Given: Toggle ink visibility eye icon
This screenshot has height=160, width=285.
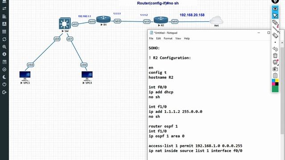Looking at the screenshot, I should pyautogui.click(x=275, y=9).
